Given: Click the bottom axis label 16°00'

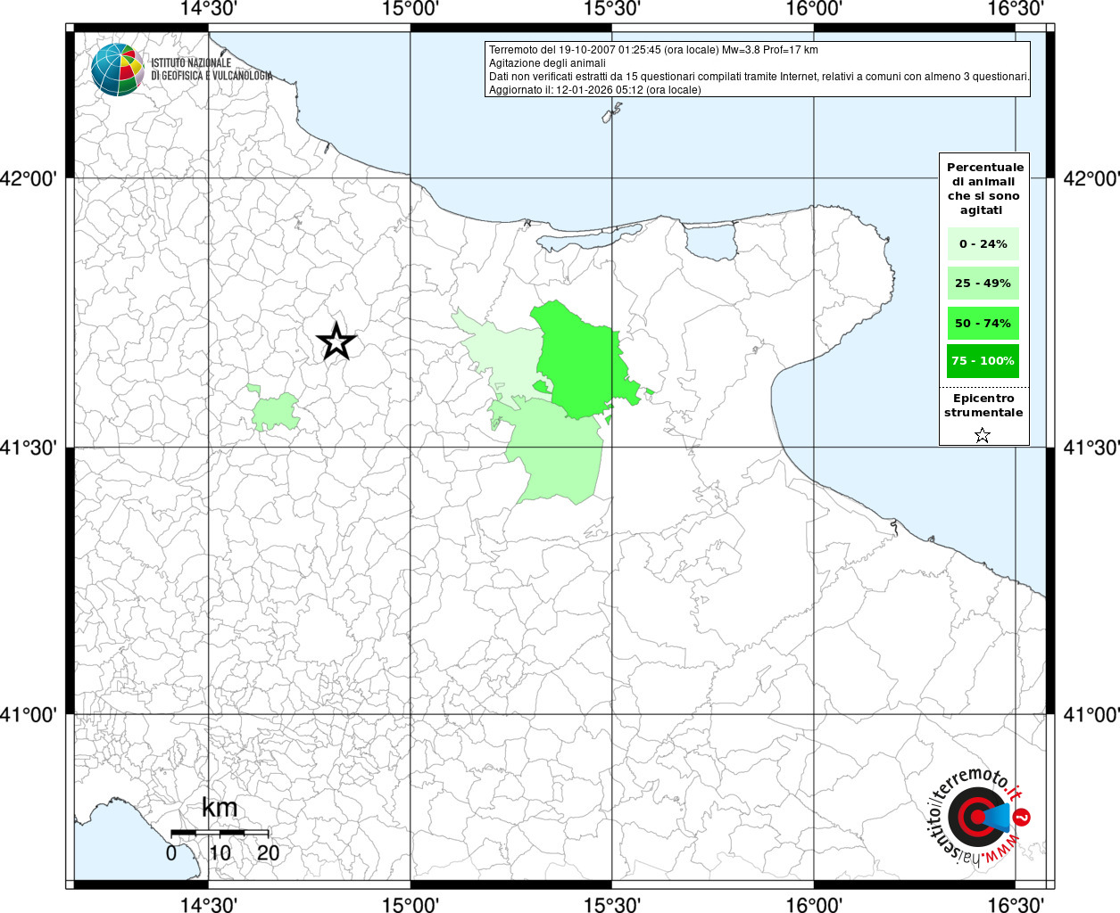Looking at the screenshot, I should [814, 905].
